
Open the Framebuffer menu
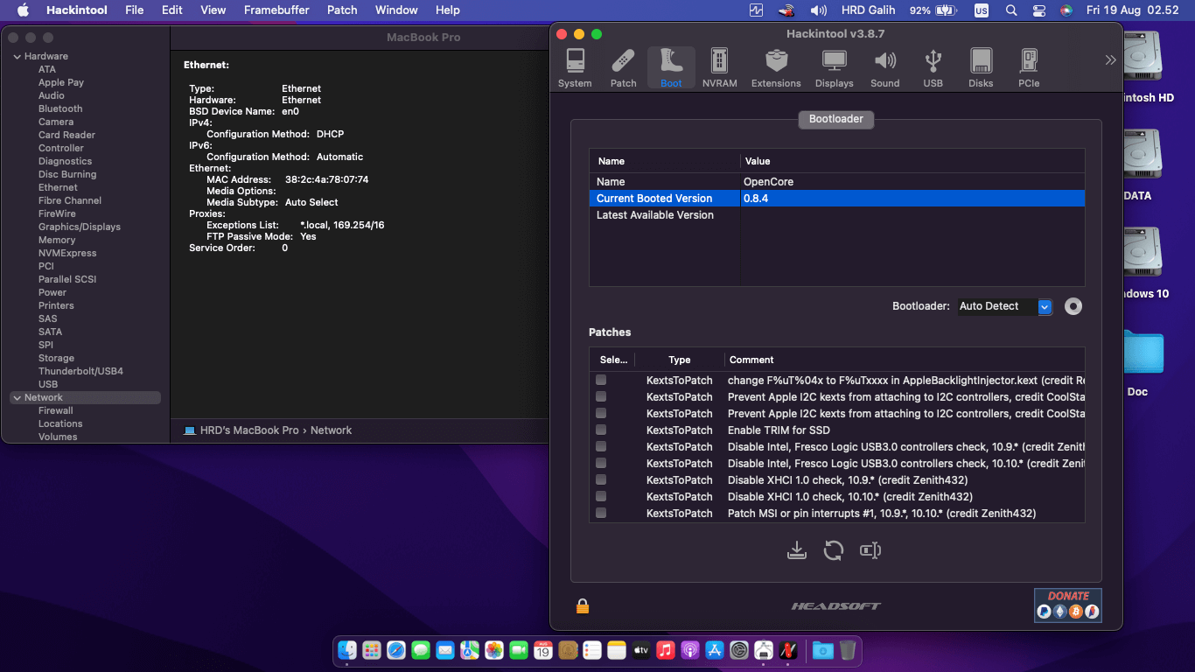pyautogui.click(x=277, y=10)
